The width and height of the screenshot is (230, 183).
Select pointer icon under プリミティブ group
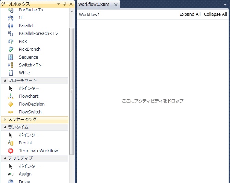coord(11,166)
